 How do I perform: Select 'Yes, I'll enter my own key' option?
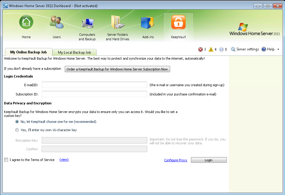point(17,130)
